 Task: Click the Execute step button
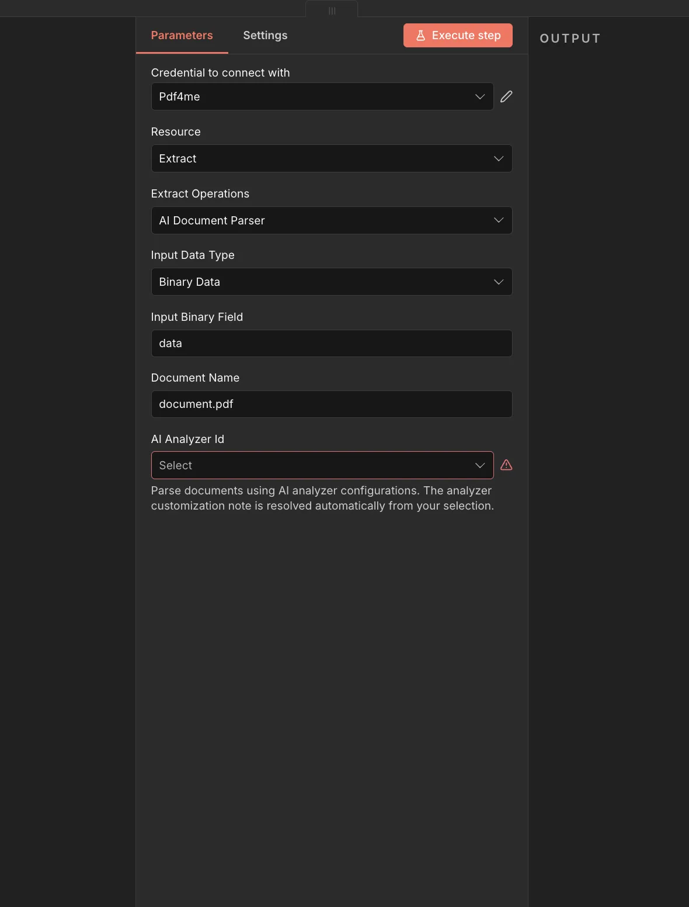458,35
